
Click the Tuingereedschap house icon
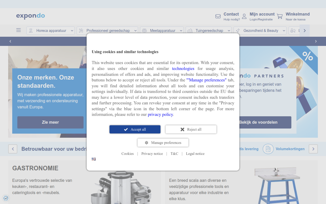[190, 31]
